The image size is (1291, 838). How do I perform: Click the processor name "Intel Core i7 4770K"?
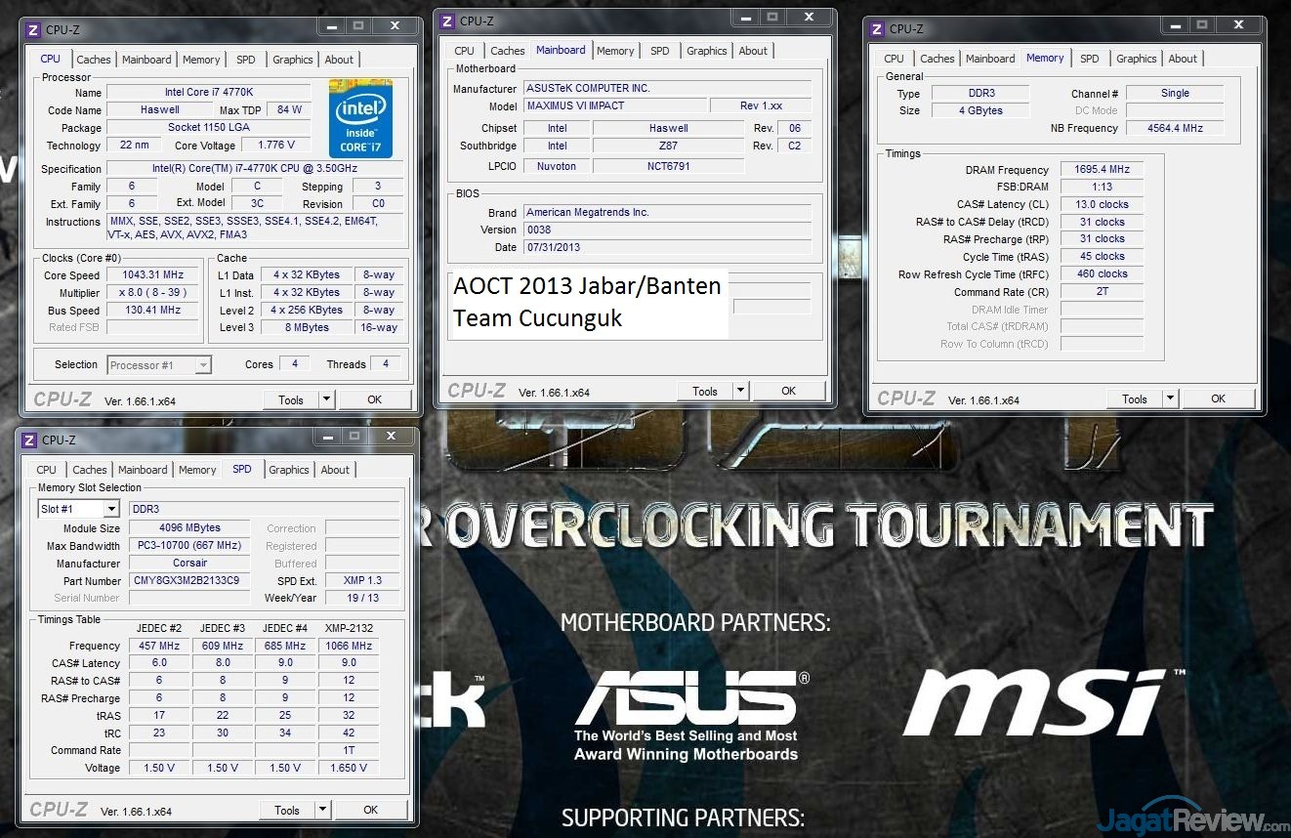(x=208, y=93)
